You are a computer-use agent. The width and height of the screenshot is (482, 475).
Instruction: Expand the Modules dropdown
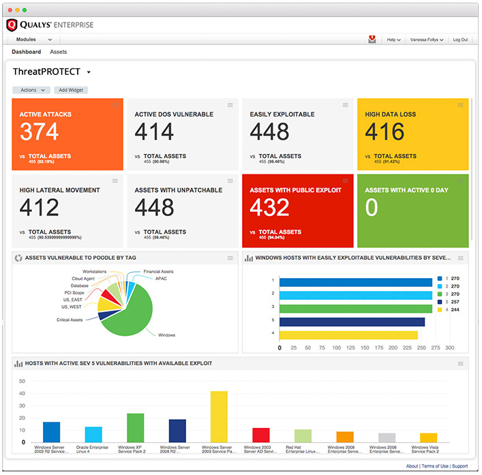click(x=34, y=40)
